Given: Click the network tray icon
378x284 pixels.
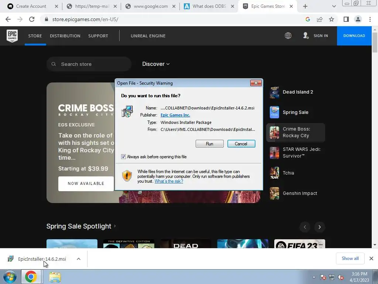Looking at the screenshot, I should click(x=332, y=277).
